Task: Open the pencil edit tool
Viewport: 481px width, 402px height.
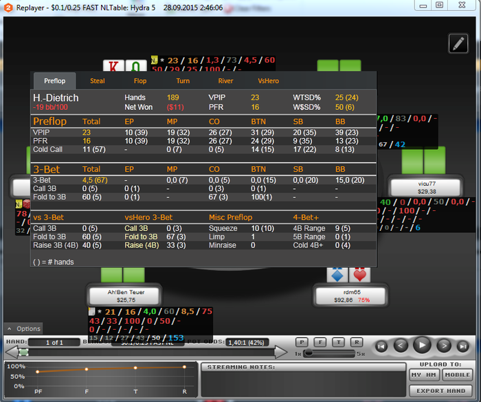Action: (458, 43)
